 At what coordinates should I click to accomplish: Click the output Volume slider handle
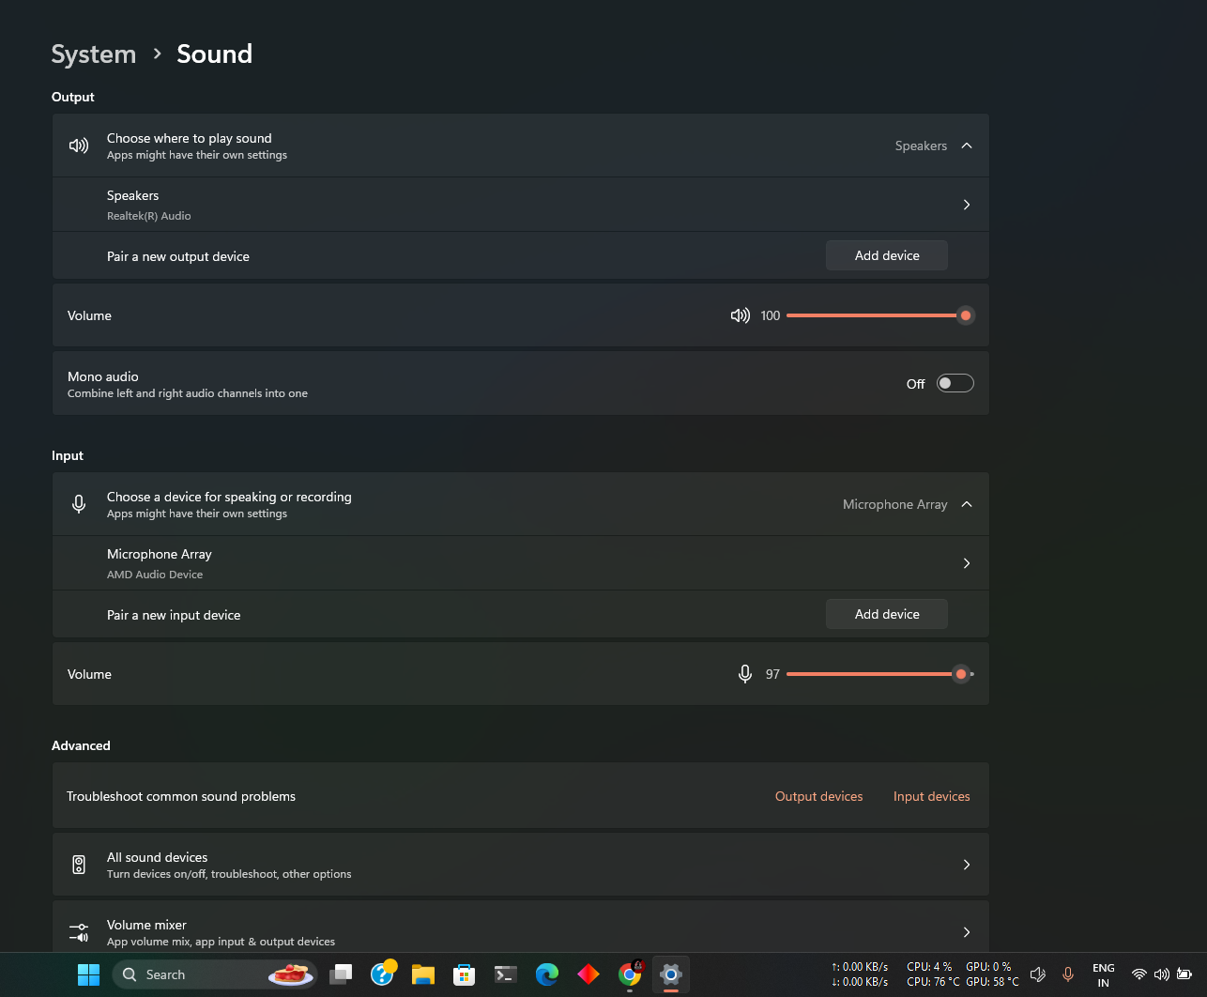965,315
